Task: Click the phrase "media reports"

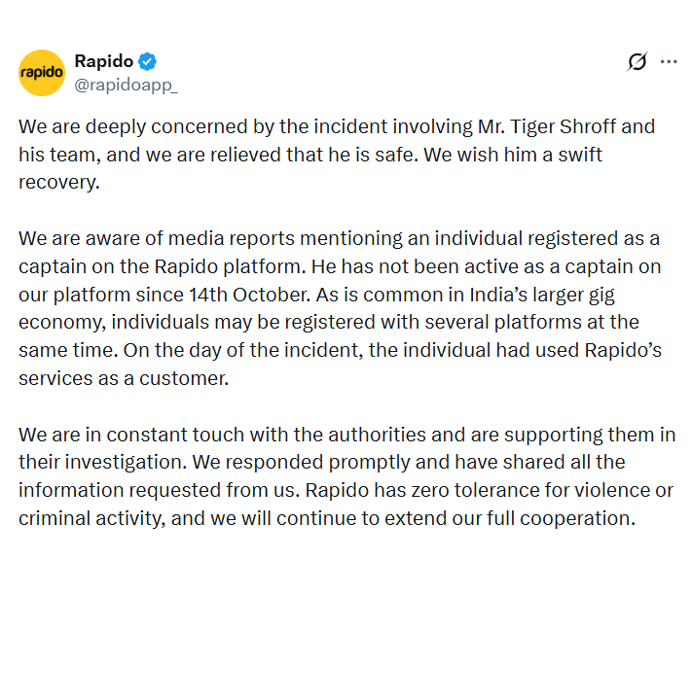Action: coord(231,238)
